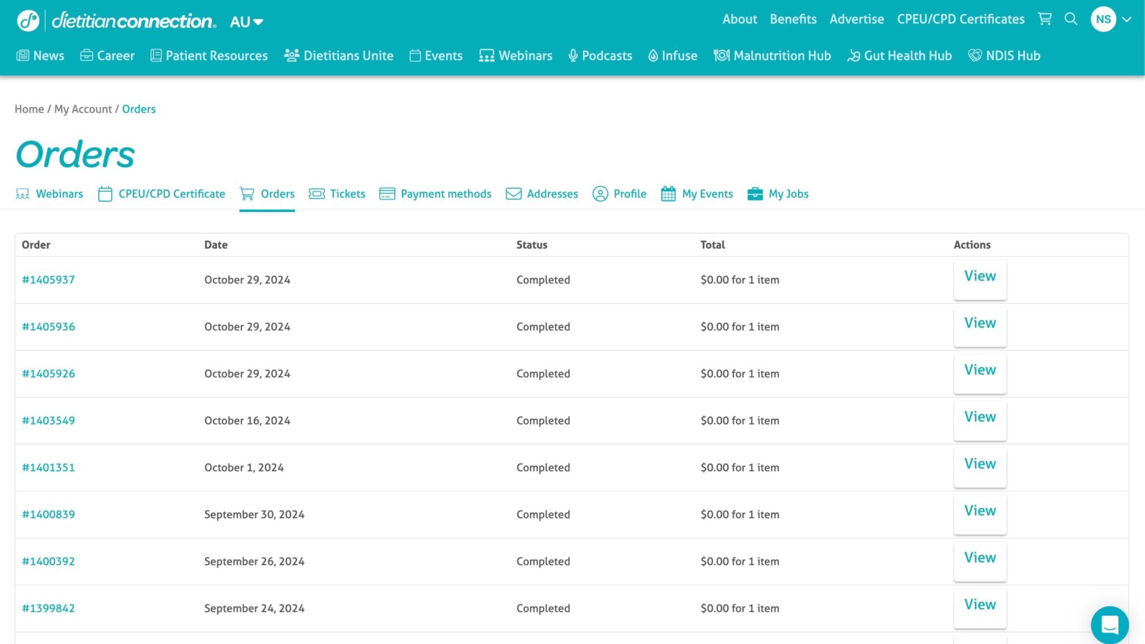Viewport: 1145px width, 644px height.
Task: Click the My Jobs briefcase icon
Action: pyautogui.click(x=755, y=193)
